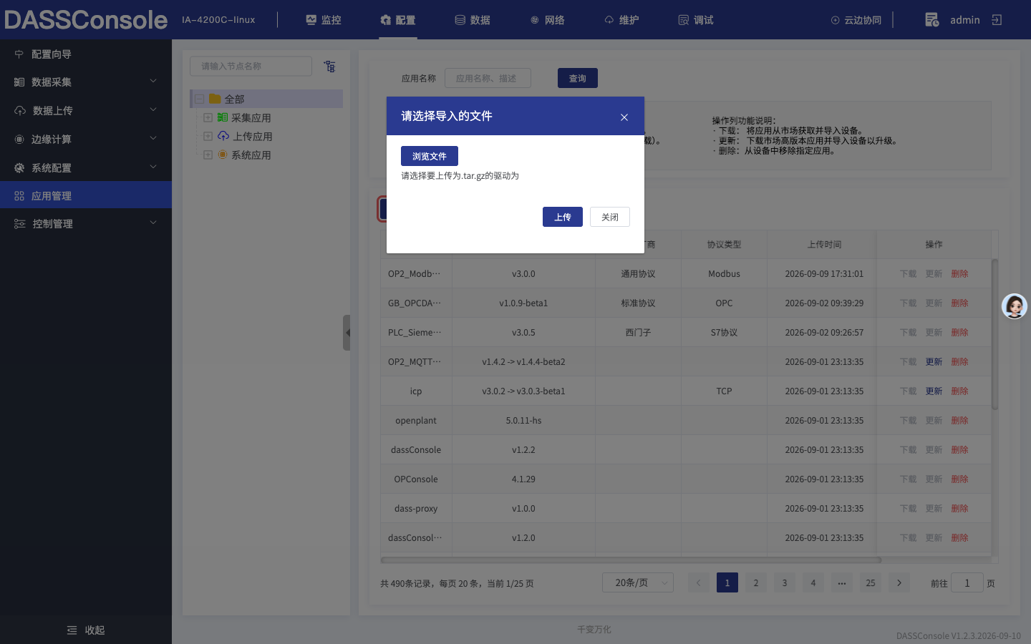Screen dimensions: 1031x644
Task: Click the 上传 upload button in dialog
Action: [x=563, y=217]
